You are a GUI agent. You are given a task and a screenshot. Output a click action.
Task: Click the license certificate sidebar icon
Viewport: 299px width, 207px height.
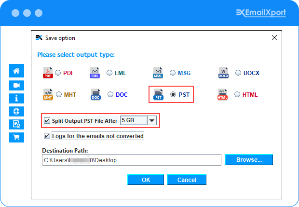pyautogui.click(x=17, y=124)
